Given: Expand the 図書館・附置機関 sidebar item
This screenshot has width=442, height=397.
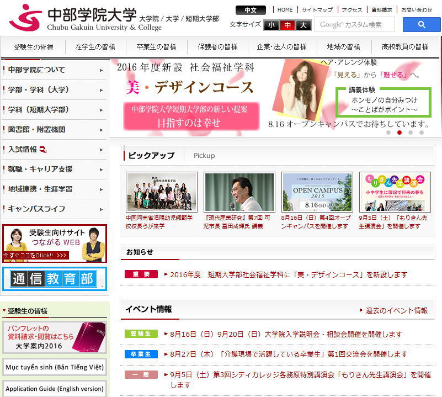Looking at the screenshot, I should (x=54, y=130).
